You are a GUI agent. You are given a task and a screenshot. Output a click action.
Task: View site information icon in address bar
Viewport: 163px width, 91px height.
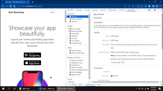tap(19, 6)
